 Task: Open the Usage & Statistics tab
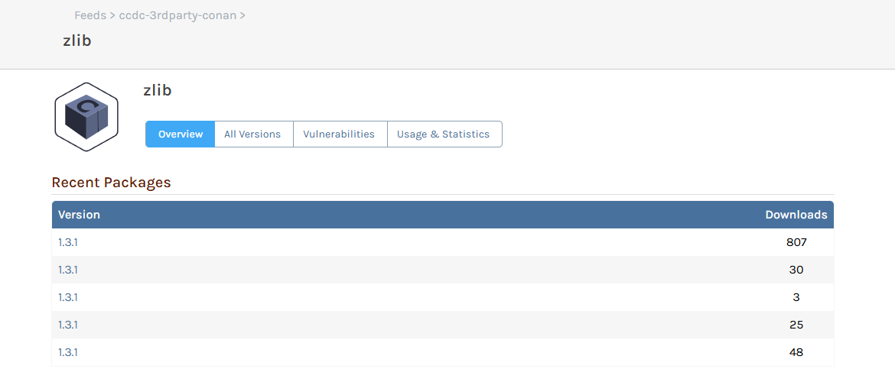pos(443,134)
